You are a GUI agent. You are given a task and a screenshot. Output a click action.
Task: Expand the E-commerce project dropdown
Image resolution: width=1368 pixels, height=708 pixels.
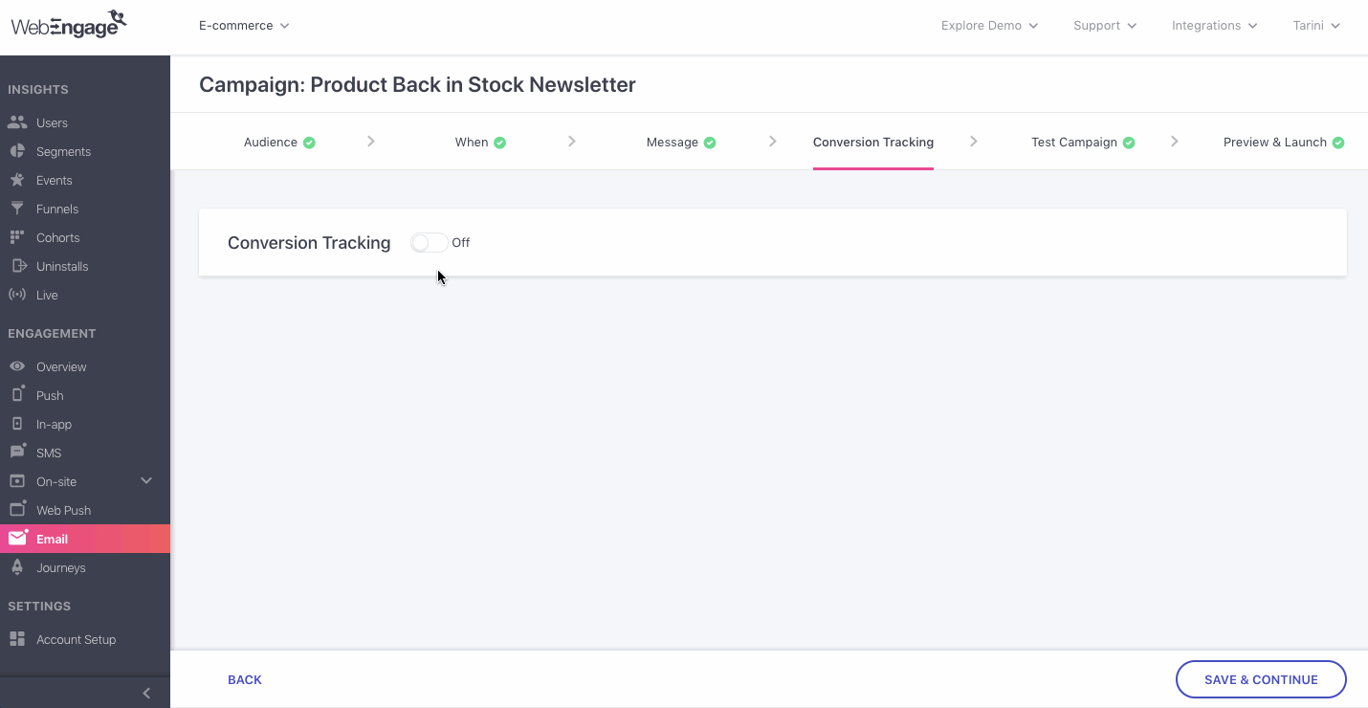(243, 26)
